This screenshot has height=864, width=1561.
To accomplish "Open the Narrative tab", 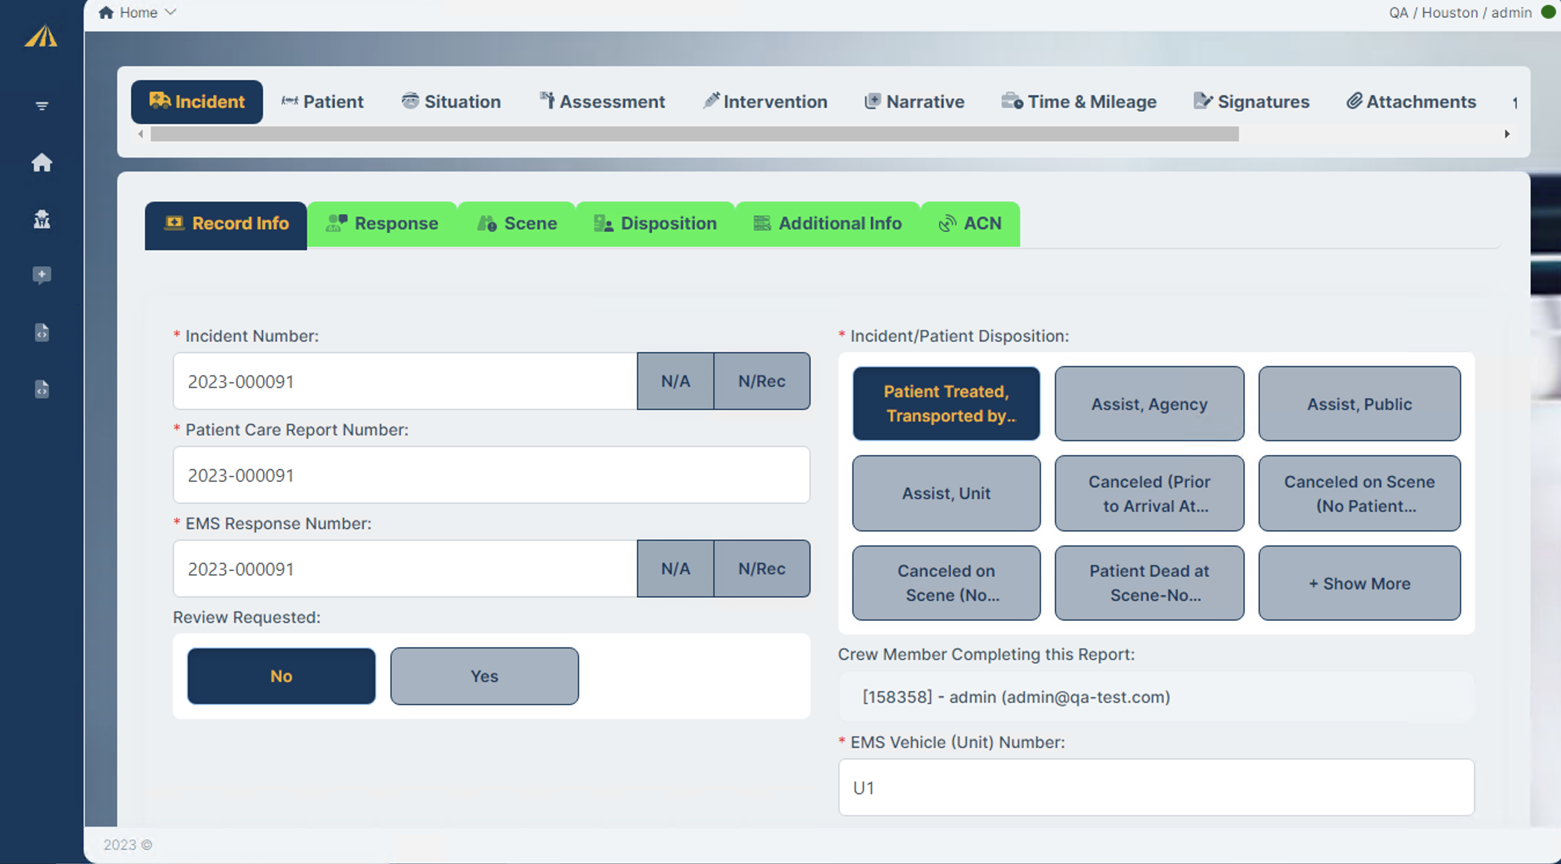I will click(914, 102).
